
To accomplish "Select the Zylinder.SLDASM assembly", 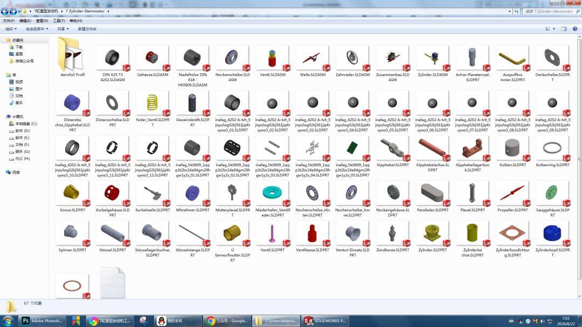I will (x=432, y=61).
